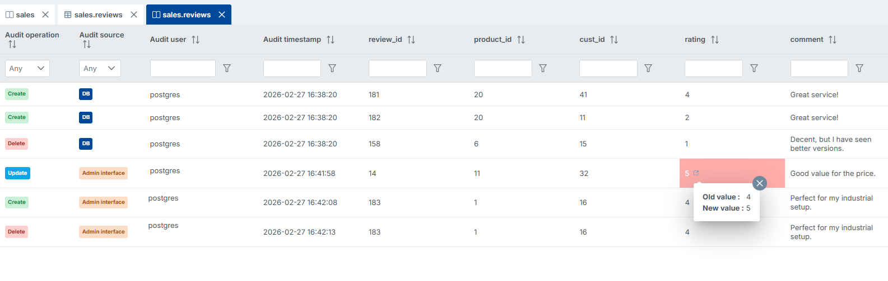This screenshot has width=888, height=281.
Task: Select timestamp 2026-02-27 16:41:58
Action: 299,173
